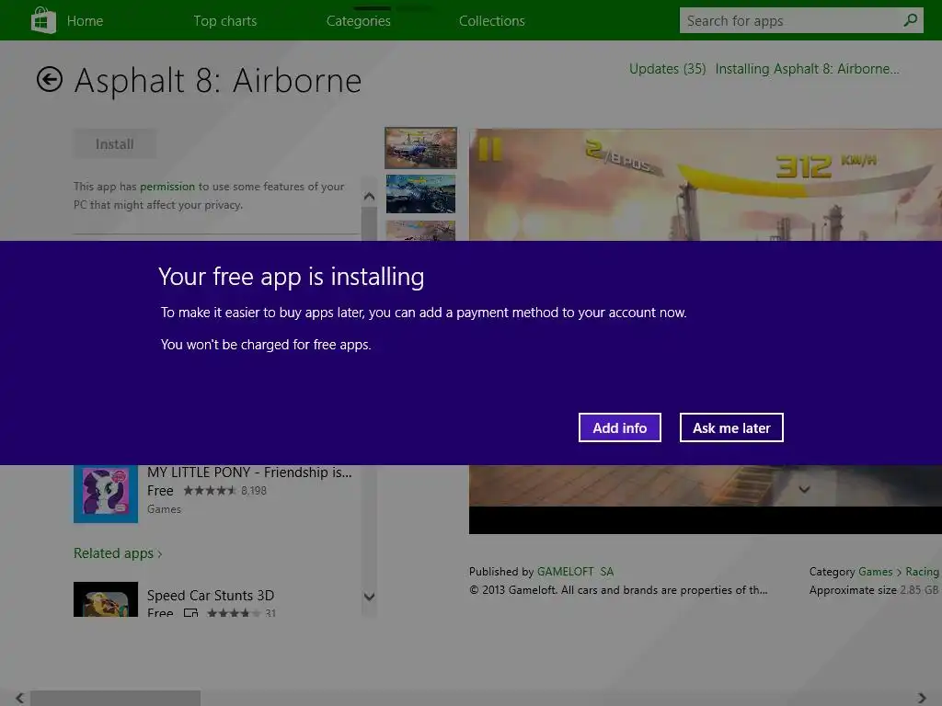This screenshot has width=942, height=706.
Task: Click the bottom scrollbar right arrow
Action: coord(922,698)
